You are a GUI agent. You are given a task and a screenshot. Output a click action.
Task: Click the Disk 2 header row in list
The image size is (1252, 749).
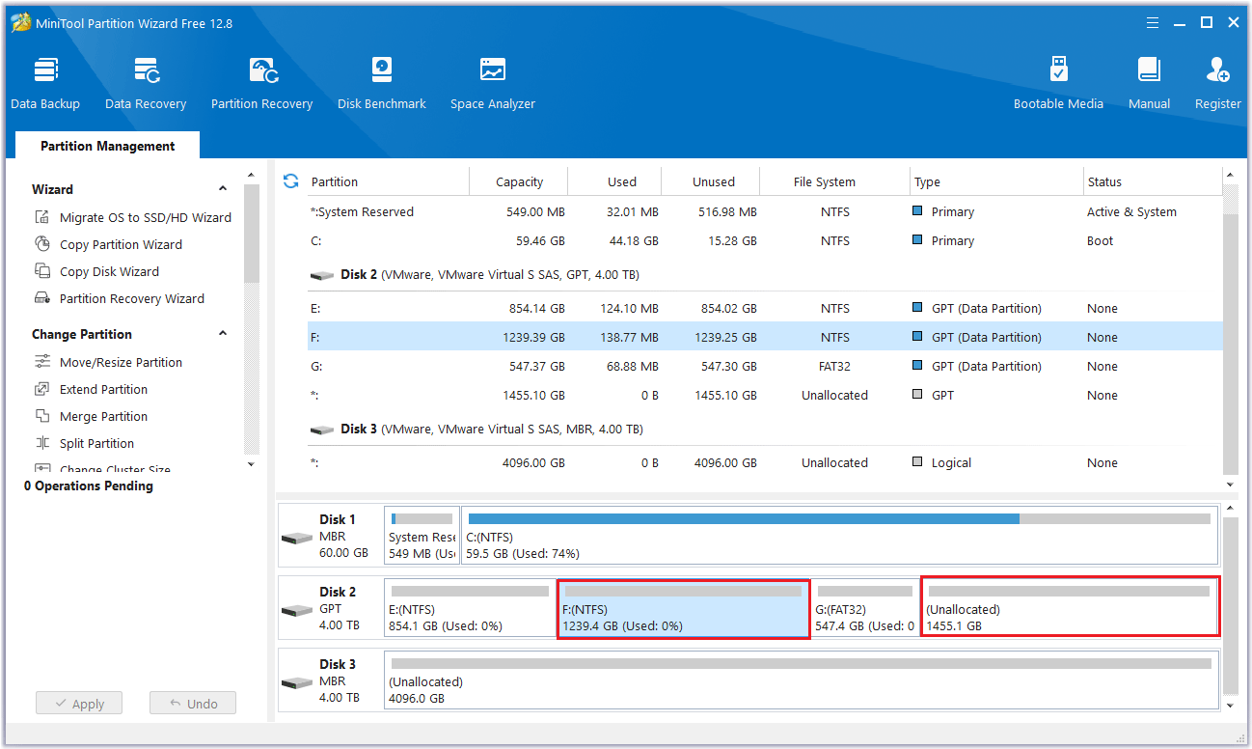tap(764, 275)
